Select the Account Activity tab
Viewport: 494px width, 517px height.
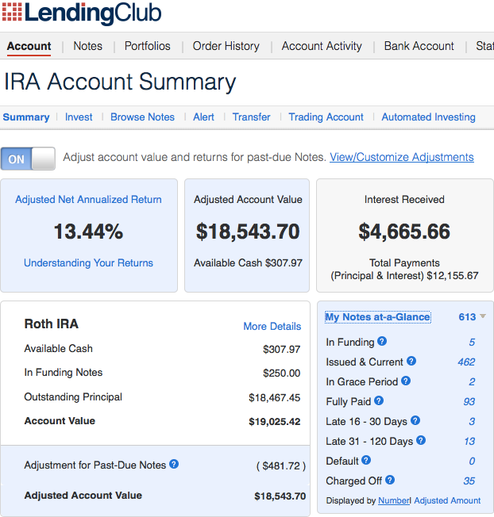pos(322,46)
